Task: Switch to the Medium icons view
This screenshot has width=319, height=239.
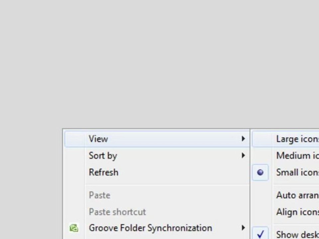Action: tap(286, 156)
